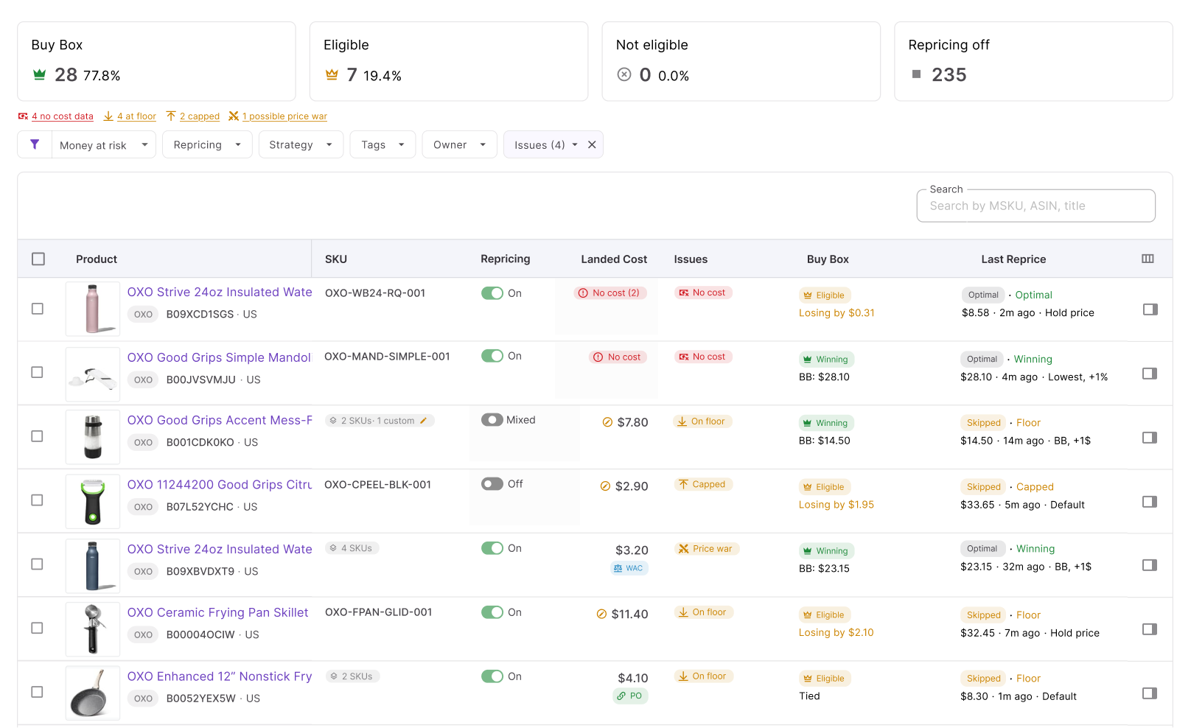Clear the Issues (4) filter with X
Image resolution: width=1191 pixels, height=728 pixels.
point(592,144)
